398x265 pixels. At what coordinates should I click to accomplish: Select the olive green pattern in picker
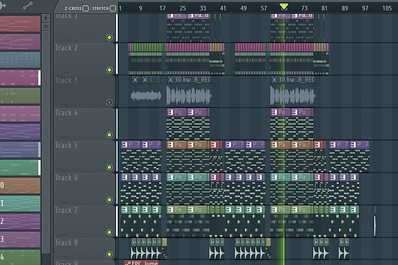20,96
